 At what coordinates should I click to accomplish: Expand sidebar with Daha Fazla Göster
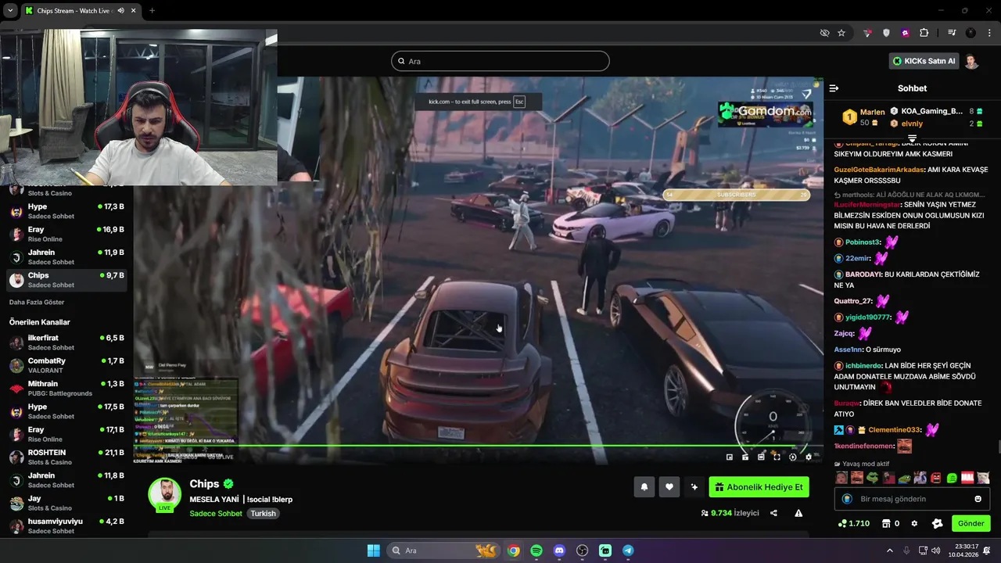[37, 302]
